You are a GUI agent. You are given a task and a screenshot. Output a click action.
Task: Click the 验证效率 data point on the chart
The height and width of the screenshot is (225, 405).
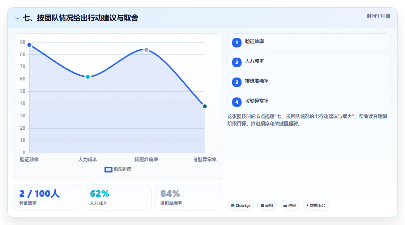tap(29, 45)
